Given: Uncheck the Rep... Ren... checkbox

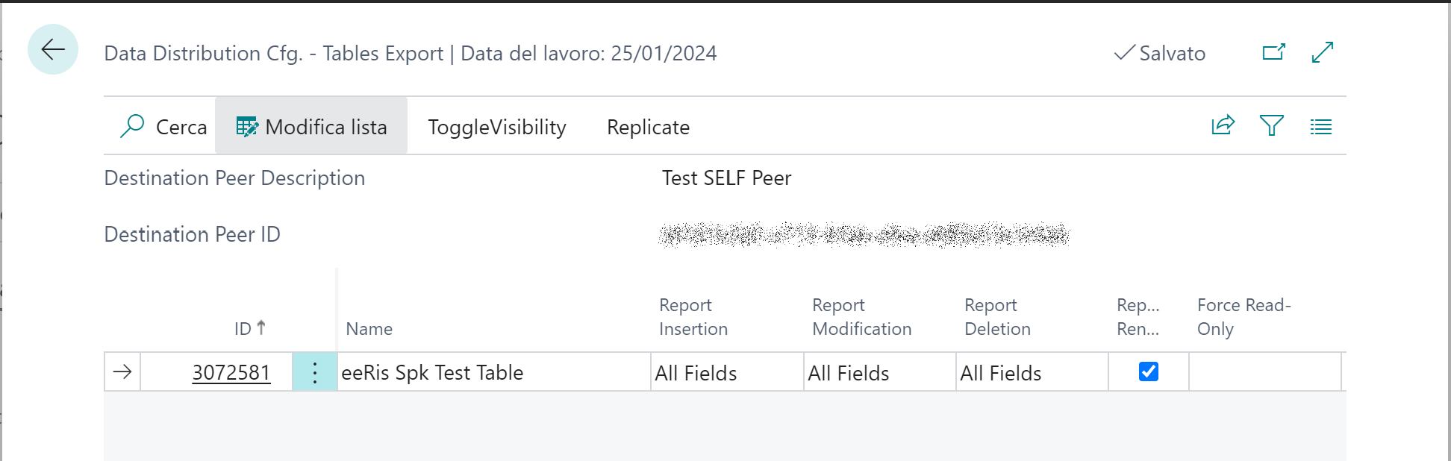Looking at the screenshot, I should click(x=1149, y=371).
